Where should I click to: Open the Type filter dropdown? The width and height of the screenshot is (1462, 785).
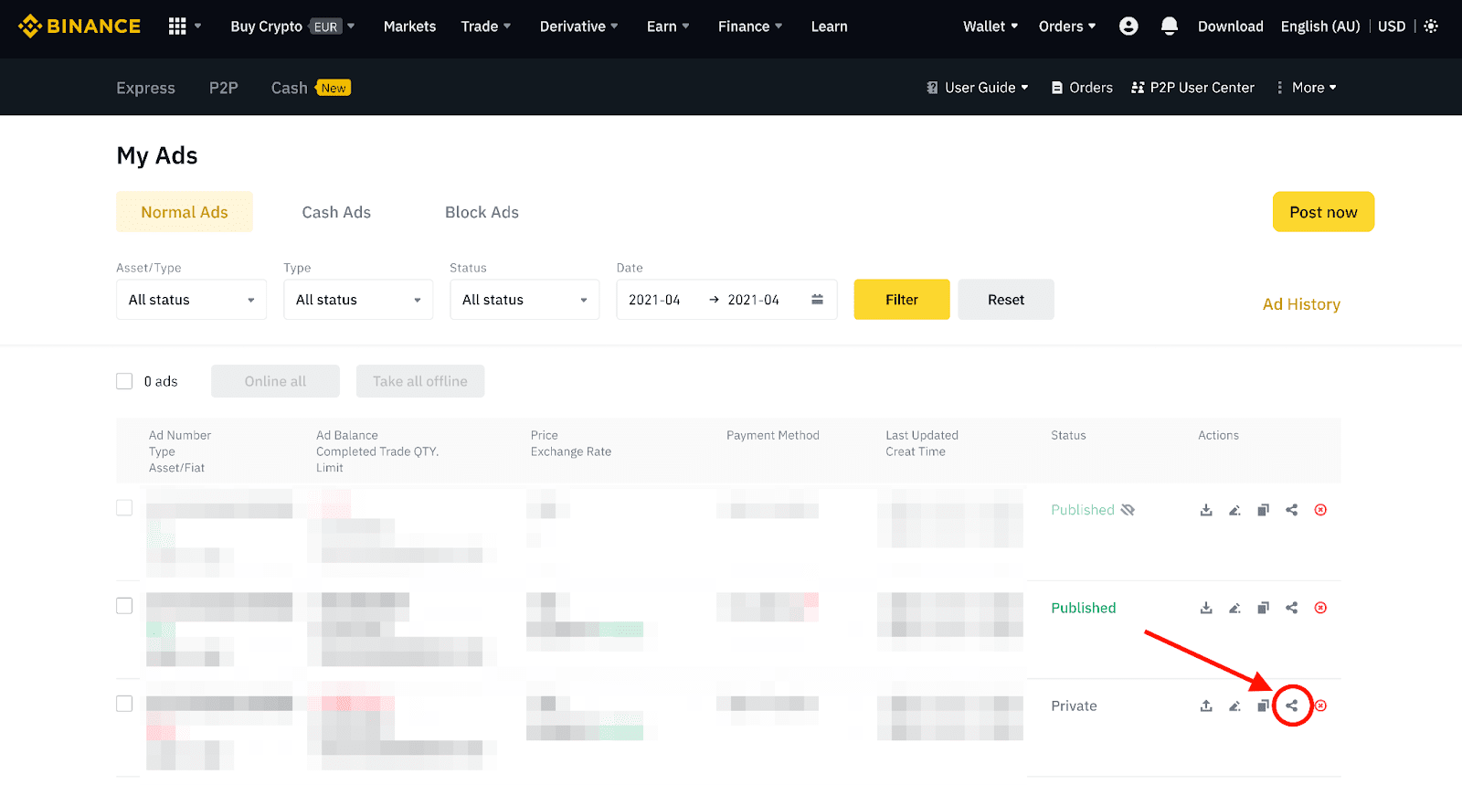coord(358,300)
